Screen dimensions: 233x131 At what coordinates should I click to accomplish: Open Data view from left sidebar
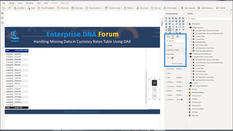point(2,18)
